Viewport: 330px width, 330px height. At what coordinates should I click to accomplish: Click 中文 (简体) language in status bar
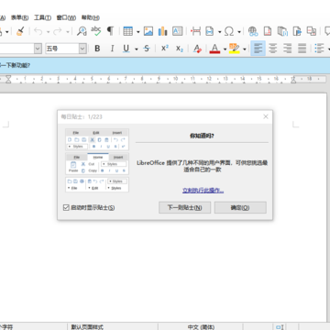201,327
